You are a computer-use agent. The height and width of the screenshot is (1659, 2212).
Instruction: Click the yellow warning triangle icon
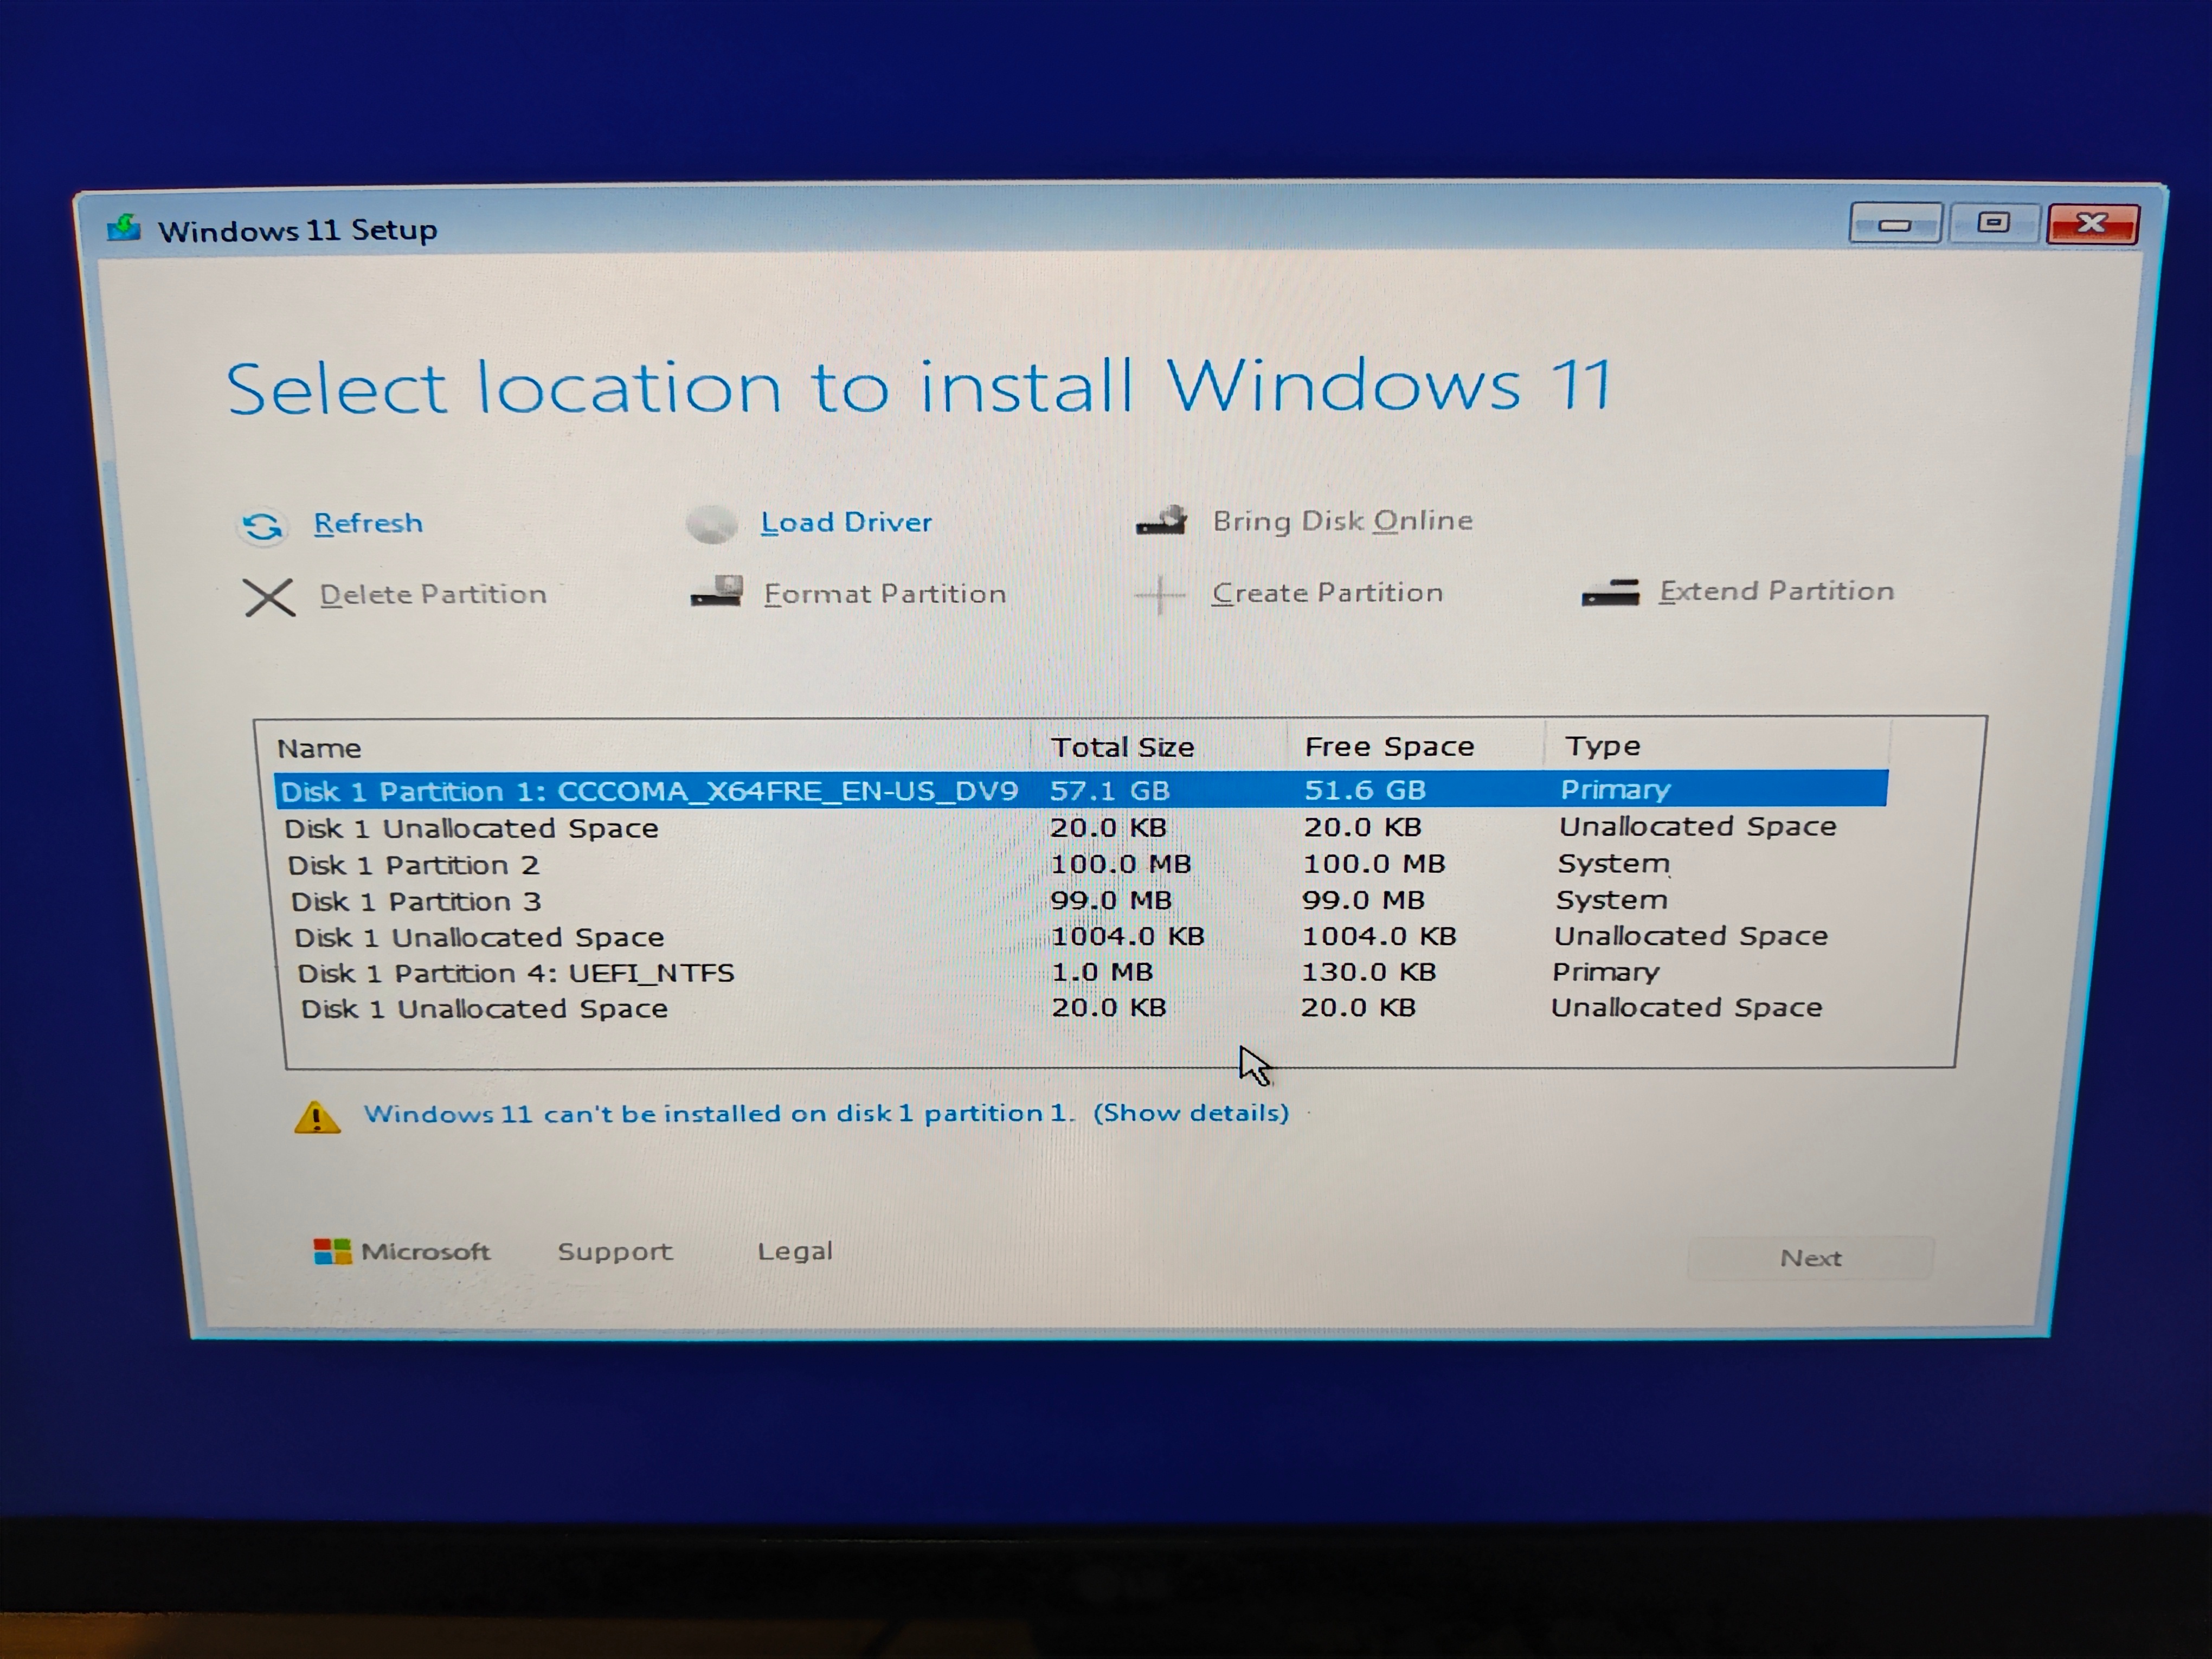[317, 1117]
